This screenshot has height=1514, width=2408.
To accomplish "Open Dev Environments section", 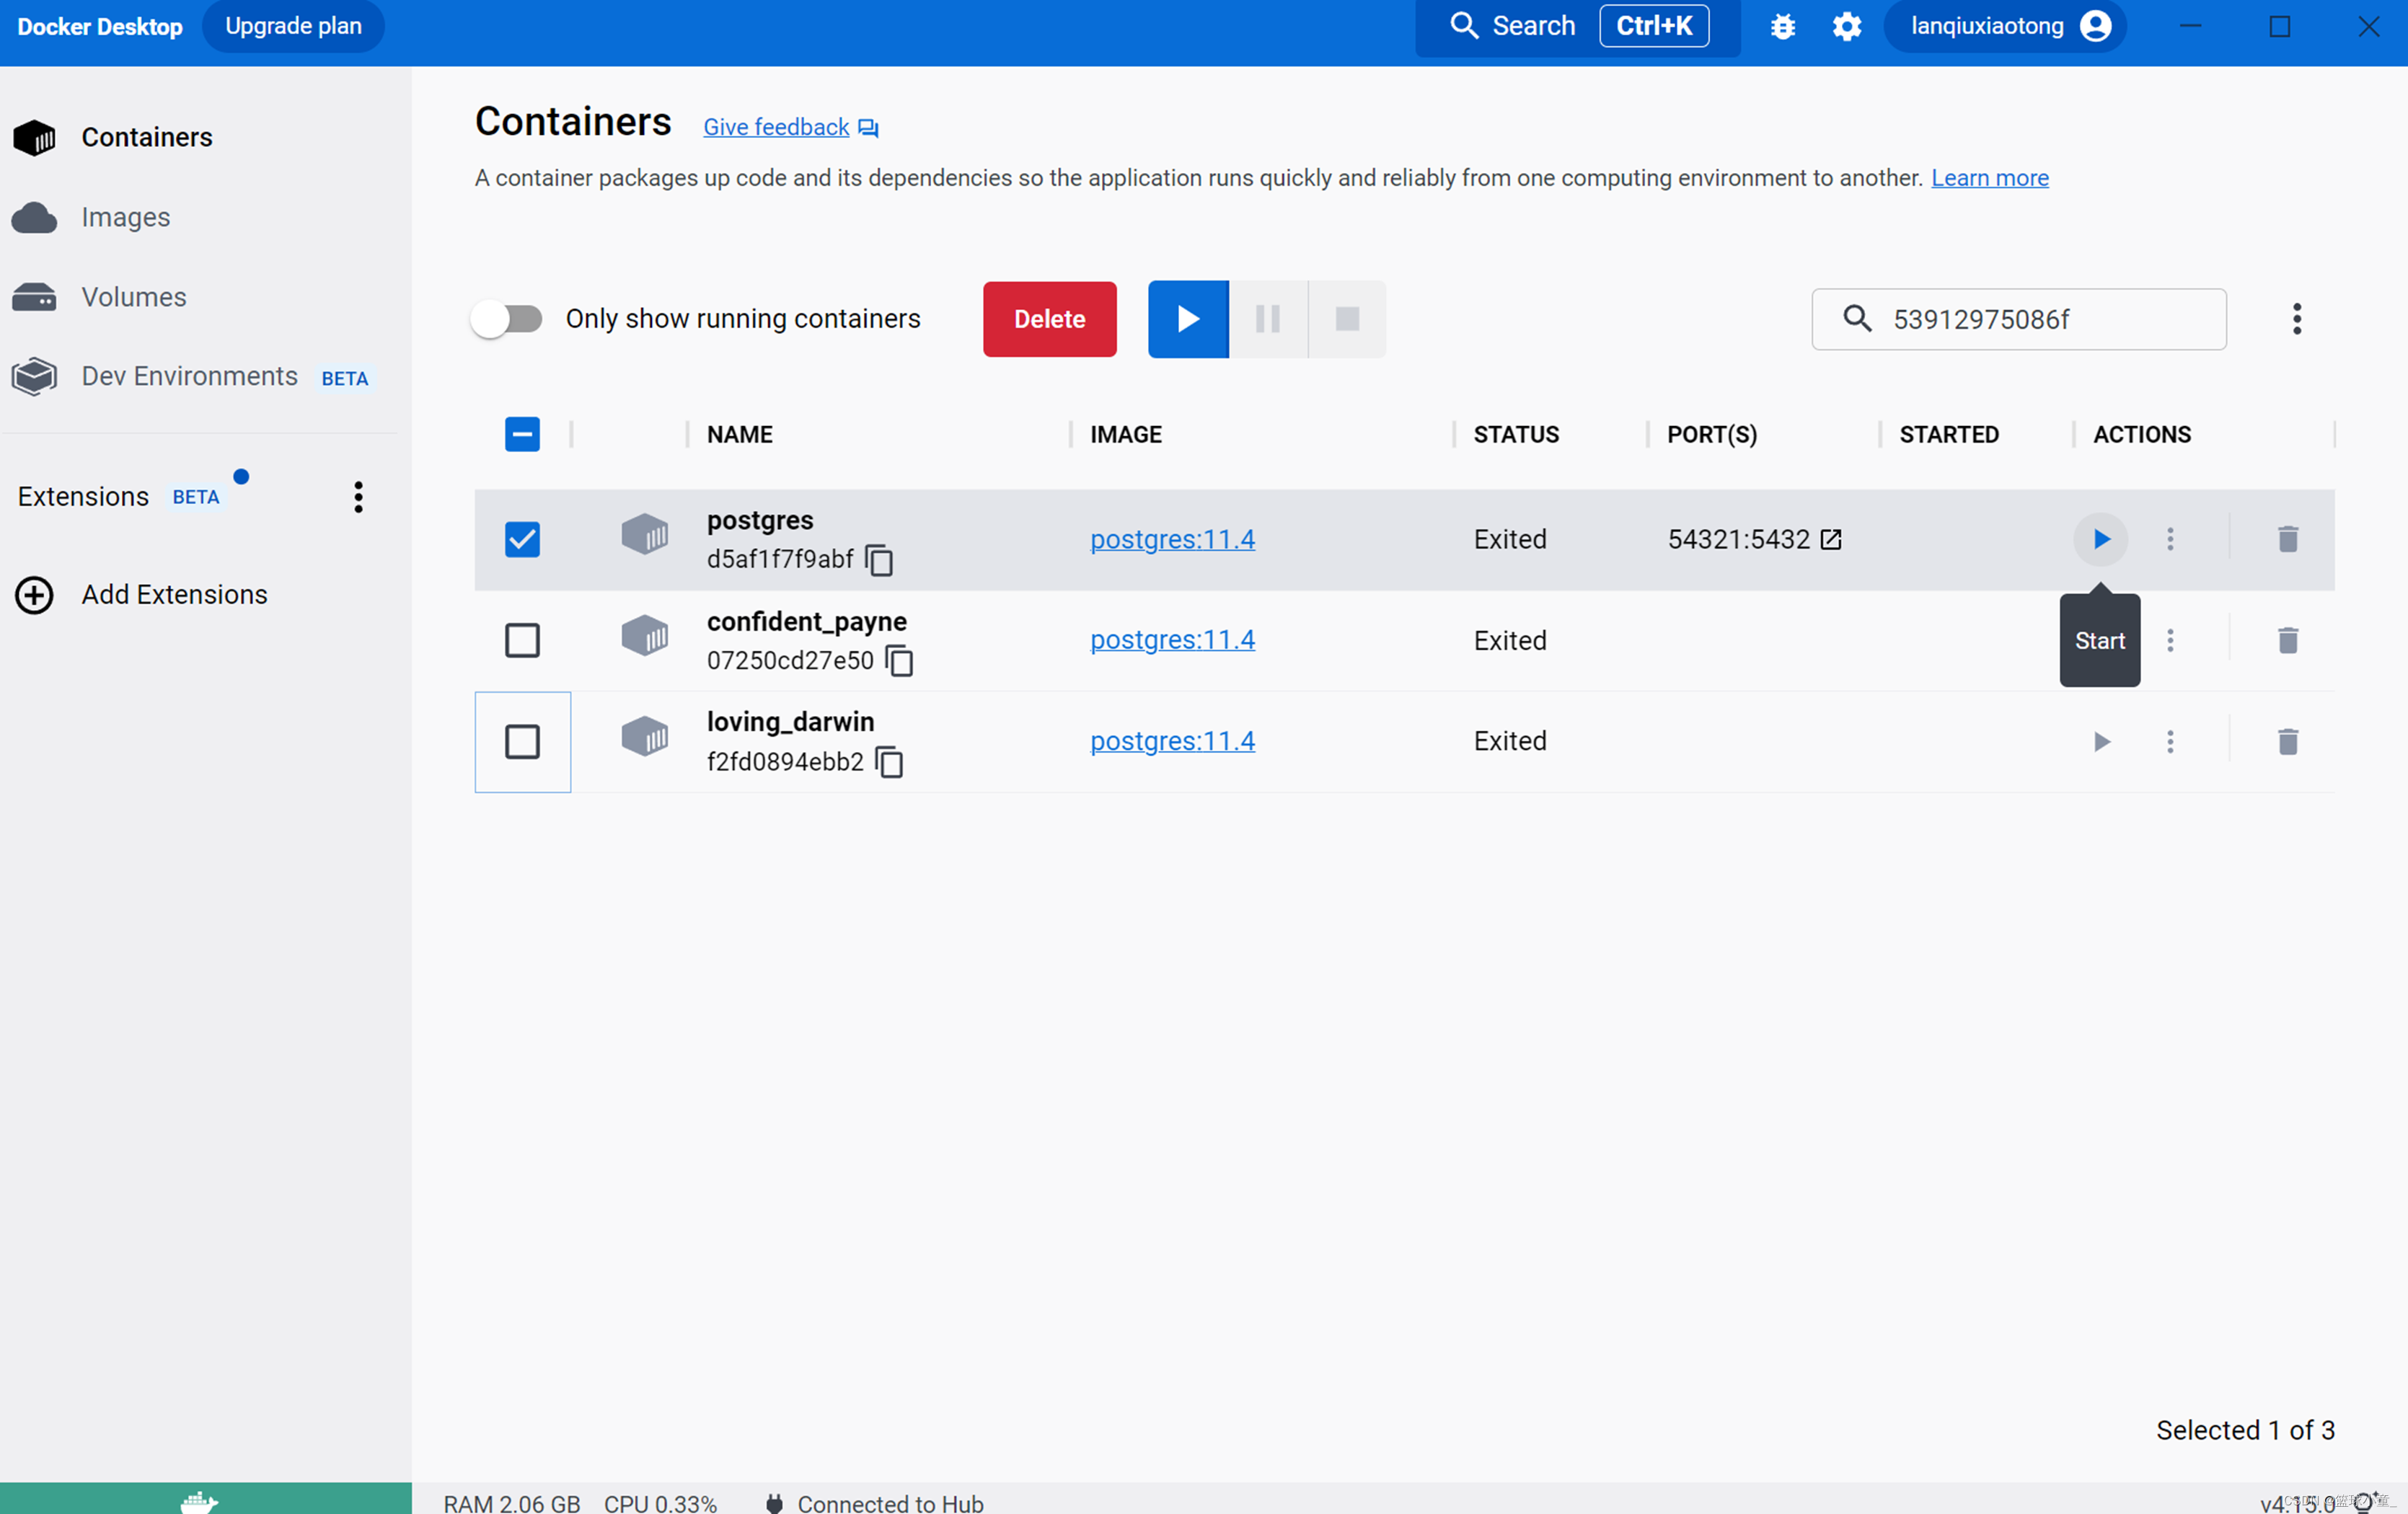I will [x=189, y=376].
